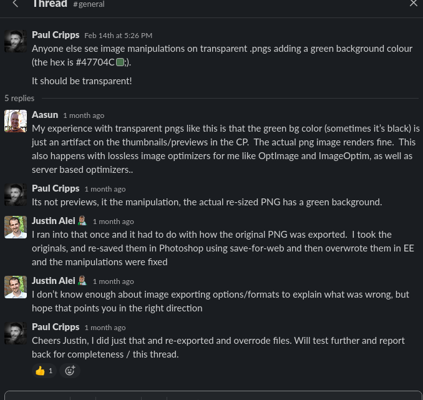View Aasun's profile picture

click(x=16, y=121)
